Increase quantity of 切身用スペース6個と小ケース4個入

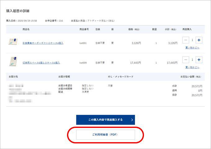(199, 60)
